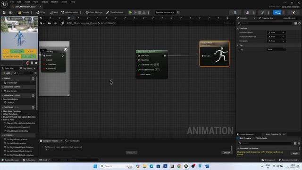Open the Perspective viewport menu
Image resolution: width=302 pixels, height=170 pixels.
15,19
